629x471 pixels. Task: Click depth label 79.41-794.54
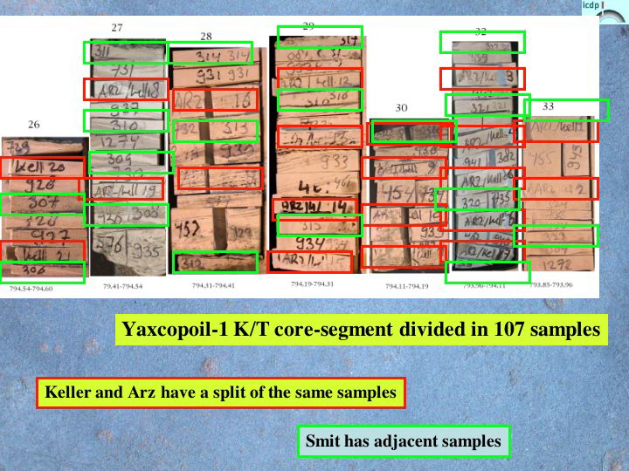click(x=122, y=286)
